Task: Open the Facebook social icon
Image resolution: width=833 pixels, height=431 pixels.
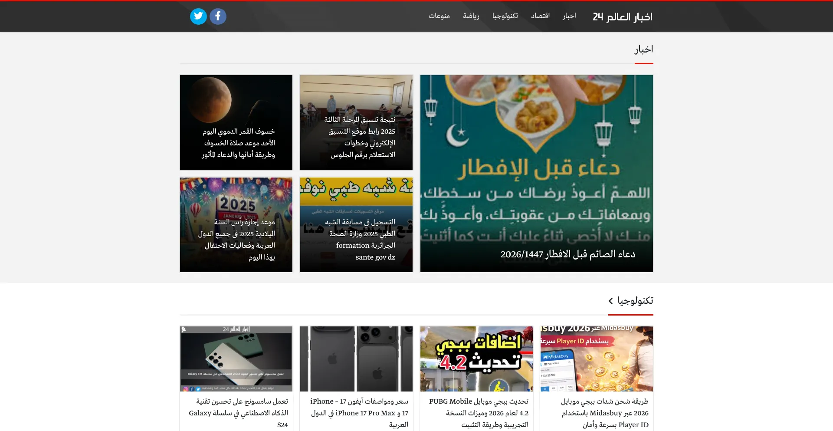Action: (x=218, y=16)
